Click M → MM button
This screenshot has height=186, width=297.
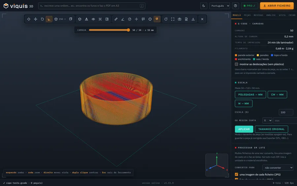point(244,104)
